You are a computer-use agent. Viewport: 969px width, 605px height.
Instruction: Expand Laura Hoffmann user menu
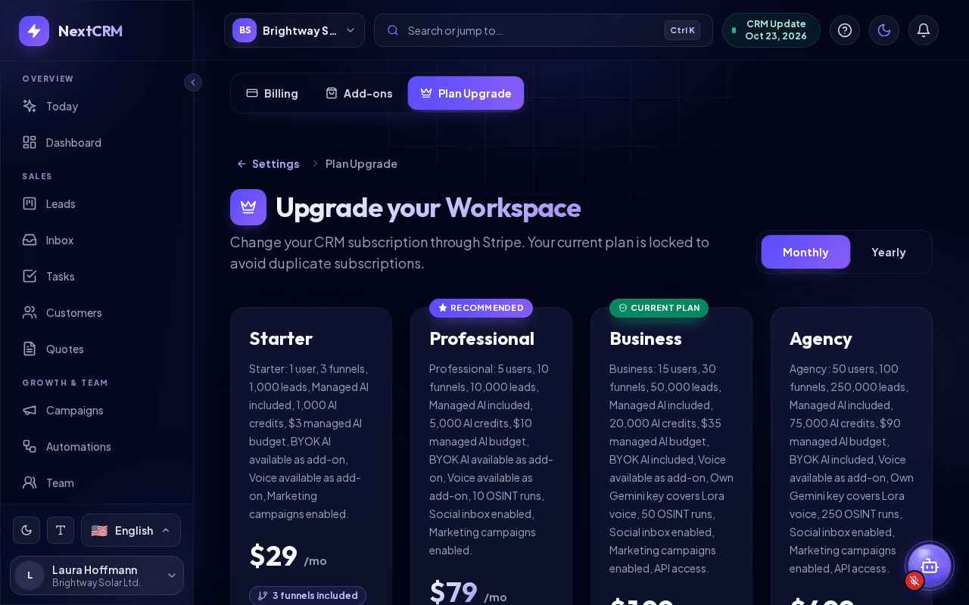(x=97, y=576)
